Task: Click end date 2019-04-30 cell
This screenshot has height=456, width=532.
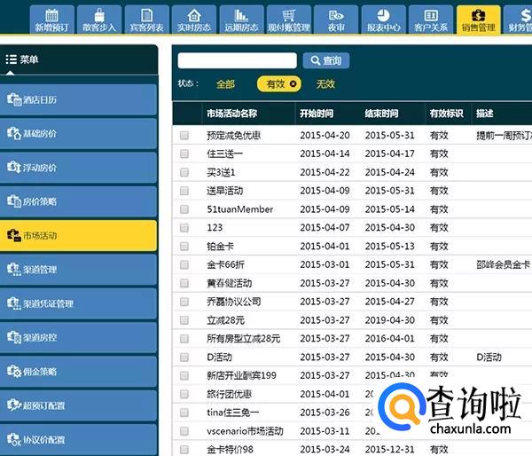Action: tap(390, 320)
